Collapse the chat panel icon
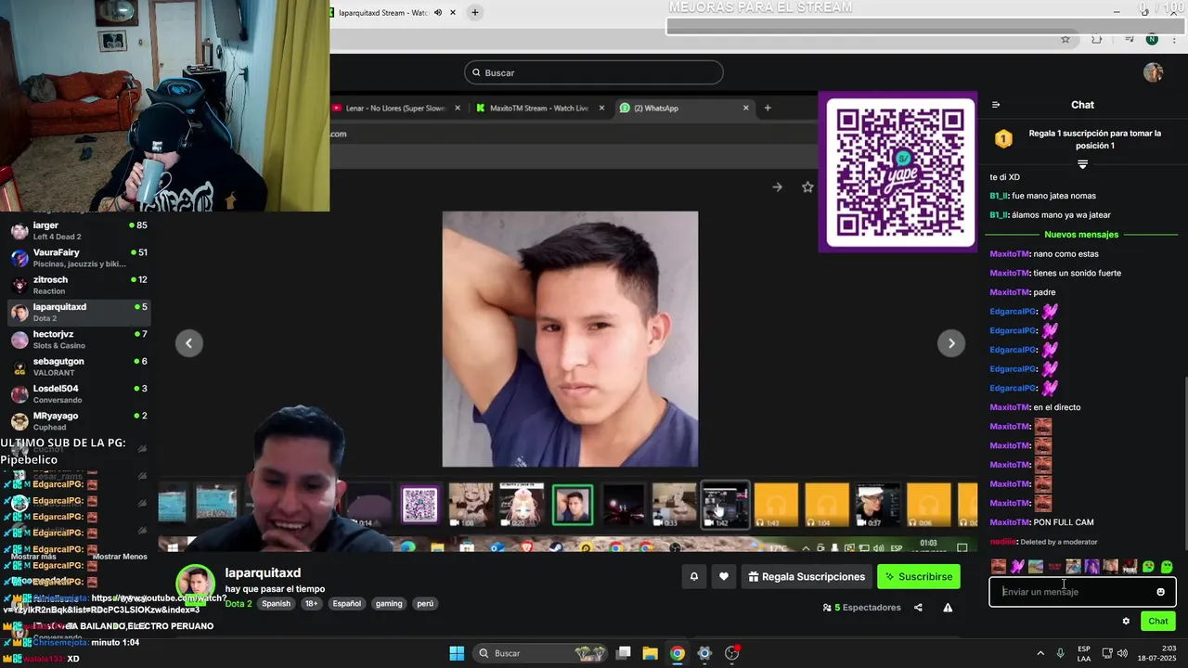 (x=996, y=105)
